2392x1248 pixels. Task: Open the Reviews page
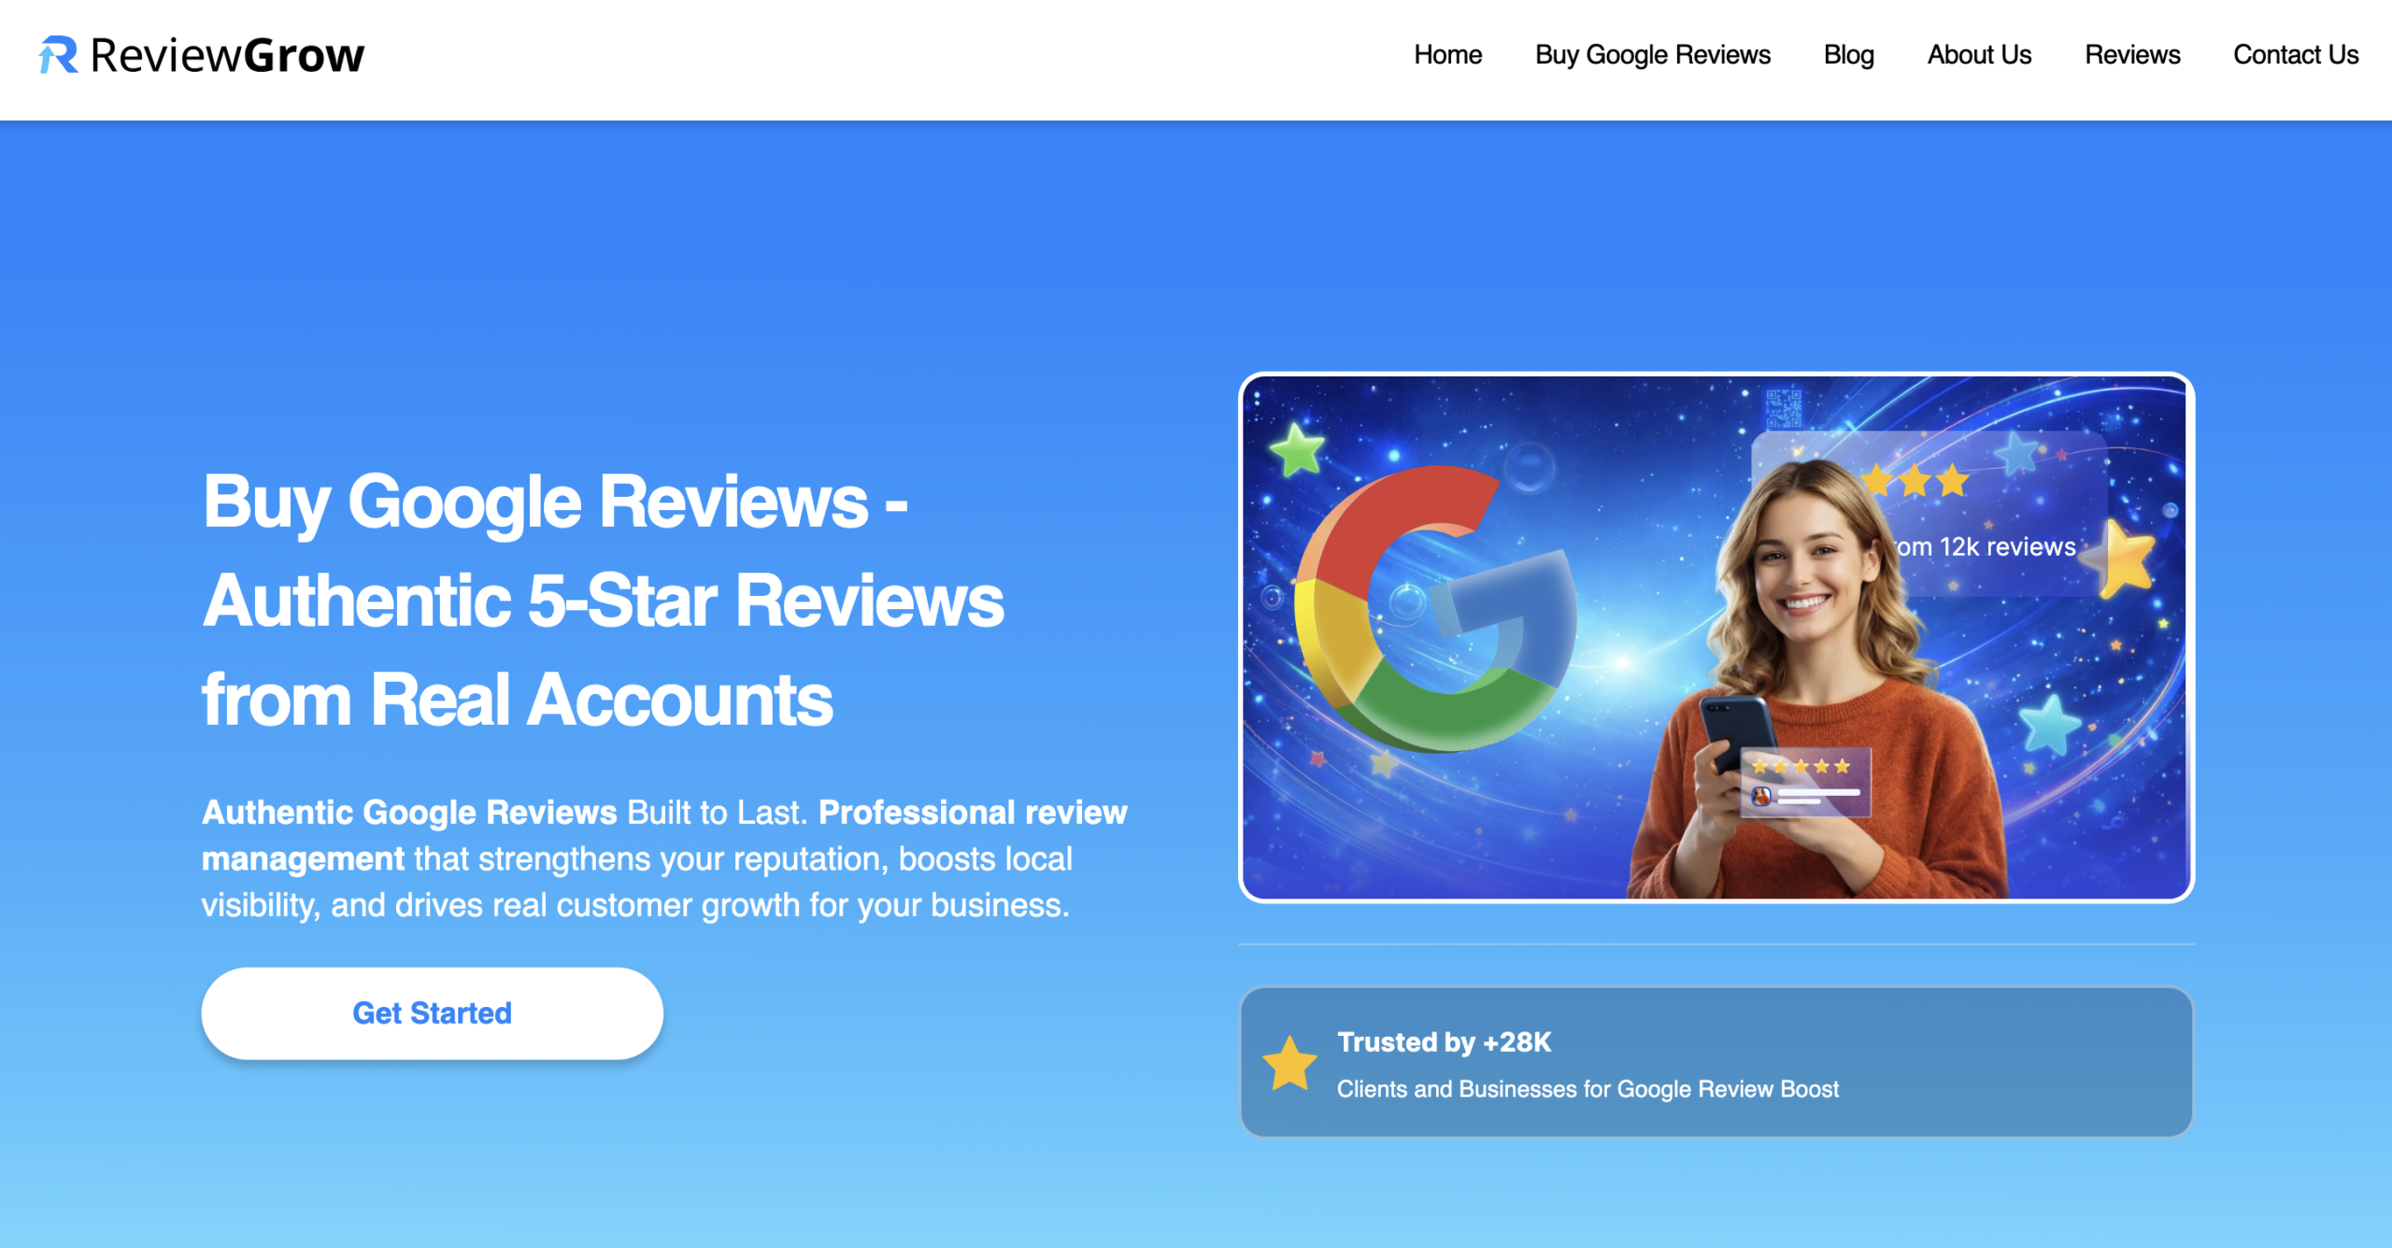click(x=2131, y=55)
